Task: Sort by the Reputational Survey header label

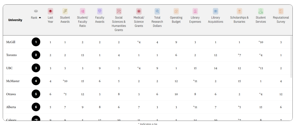Action: tap(281, 20)
